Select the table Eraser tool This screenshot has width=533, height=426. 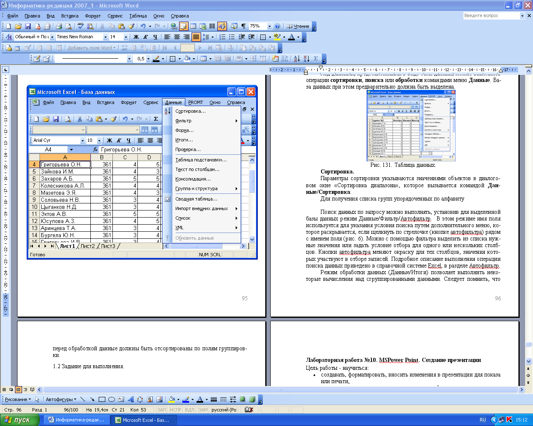(x=47, y=59)
